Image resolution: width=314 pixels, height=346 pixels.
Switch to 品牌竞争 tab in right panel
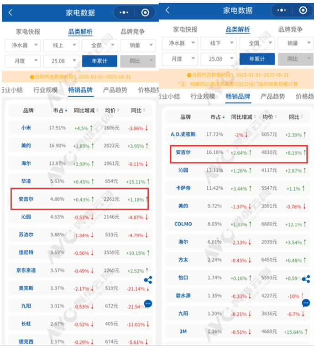[x=291, y=30]
